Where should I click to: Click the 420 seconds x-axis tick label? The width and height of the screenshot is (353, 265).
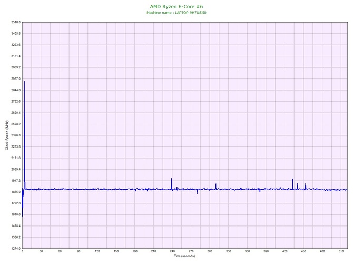click(x=285, y=251)
